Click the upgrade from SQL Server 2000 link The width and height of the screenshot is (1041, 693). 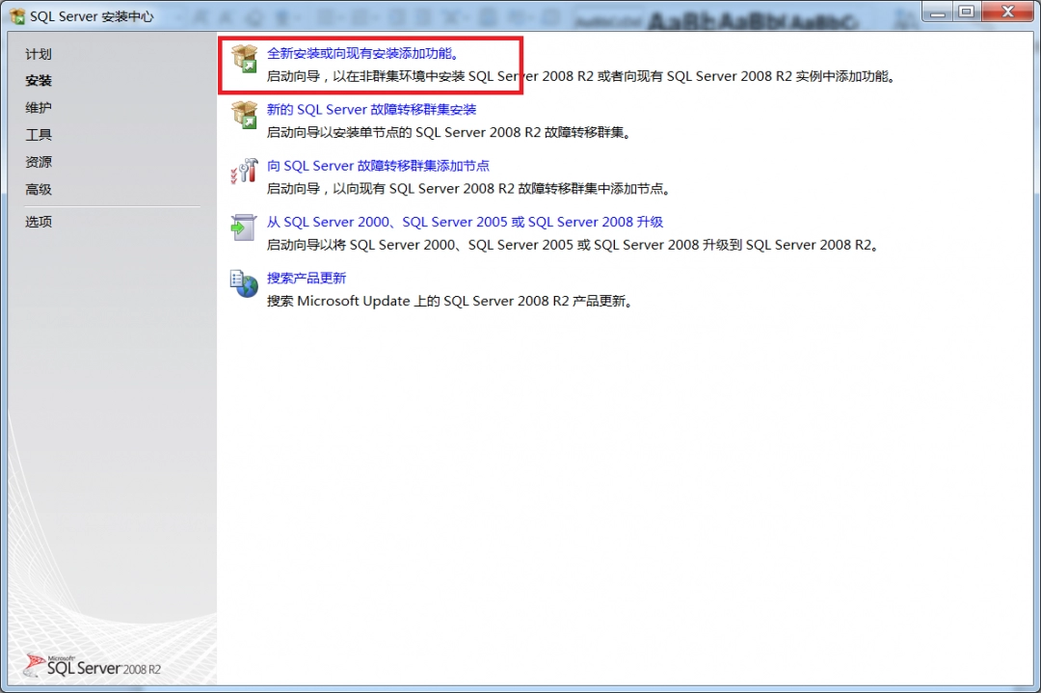click(x=465, y=222)
